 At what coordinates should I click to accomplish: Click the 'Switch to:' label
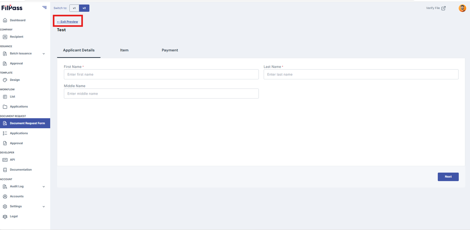(x=60, y=8)
